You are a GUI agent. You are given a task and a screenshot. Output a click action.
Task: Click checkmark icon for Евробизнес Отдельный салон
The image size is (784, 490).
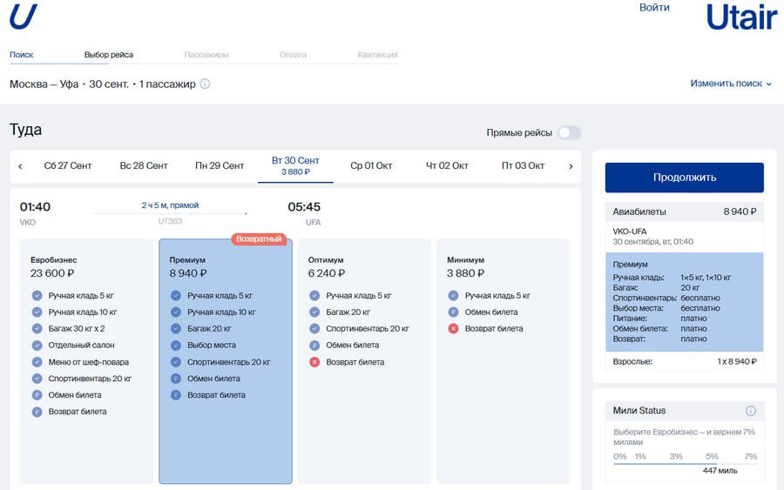pyautogui.click(x=37, y=346)
